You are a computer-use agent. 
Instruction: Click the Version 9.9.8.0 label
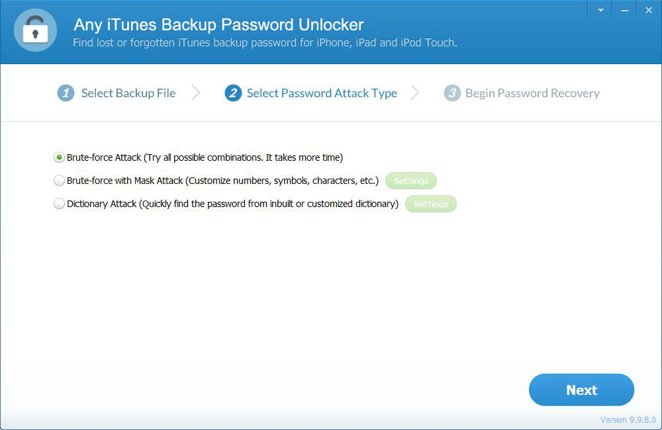coord(628,420)
